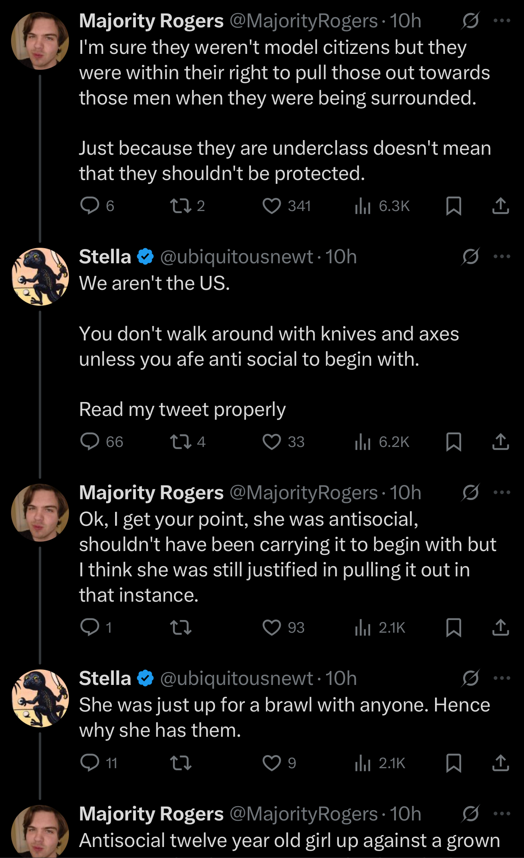524x858 pixels.
Task: Open Majority Rogers name on top tweet
Action: tap(151, 21)
